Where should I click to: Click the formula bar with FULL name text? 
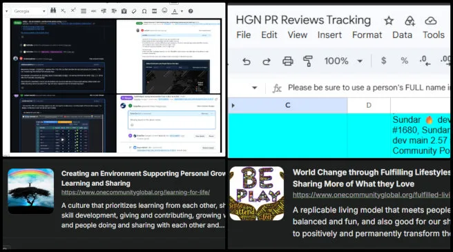(369, 88)
